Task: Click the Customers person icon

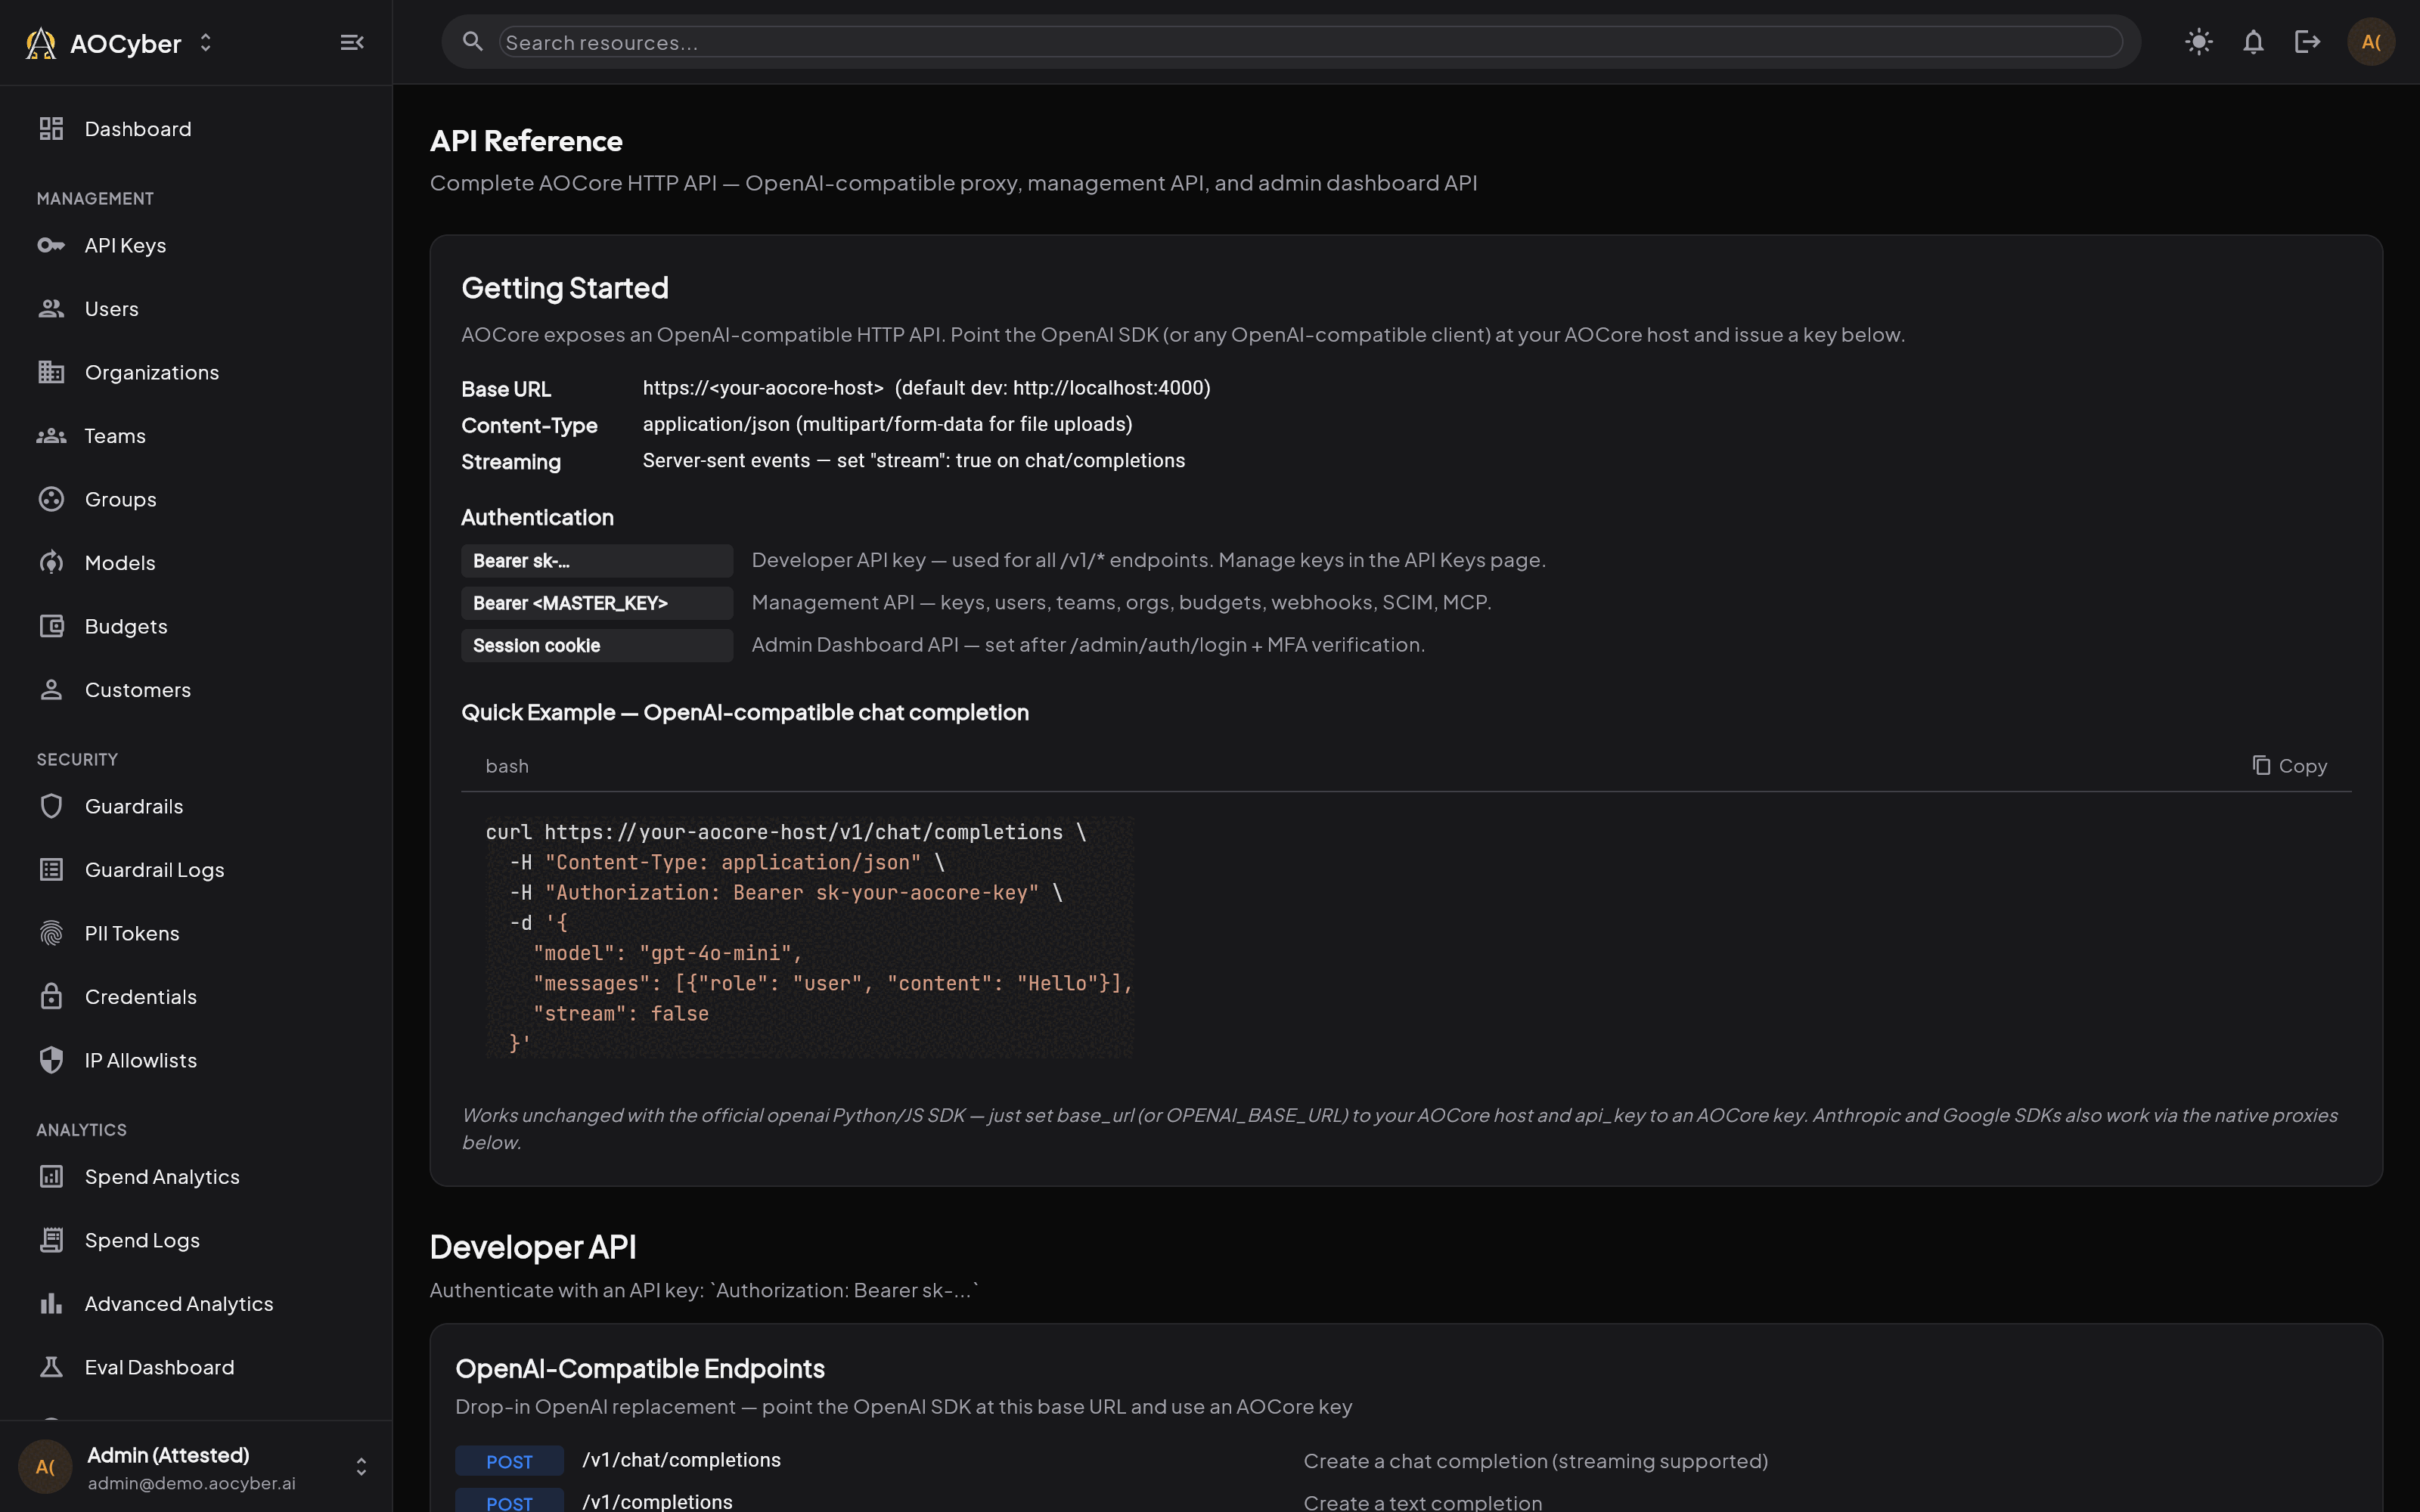Action: [x=51, y=690]
